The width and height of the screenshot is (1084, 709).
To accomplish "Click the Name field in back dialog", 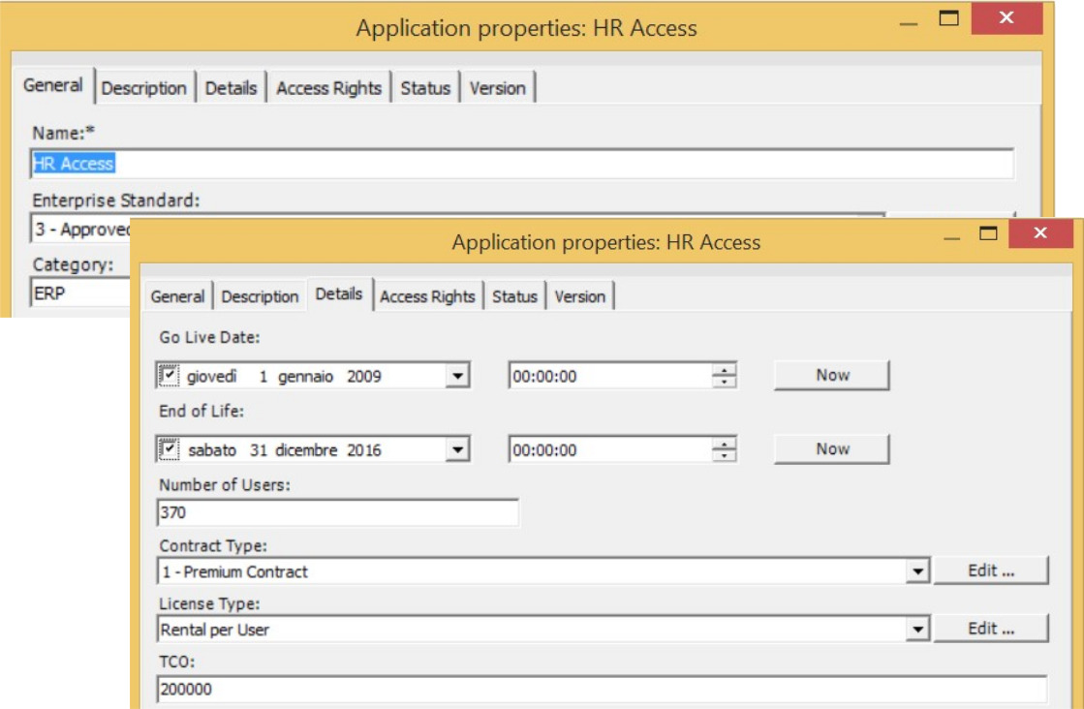I will [x=523, y=164].
